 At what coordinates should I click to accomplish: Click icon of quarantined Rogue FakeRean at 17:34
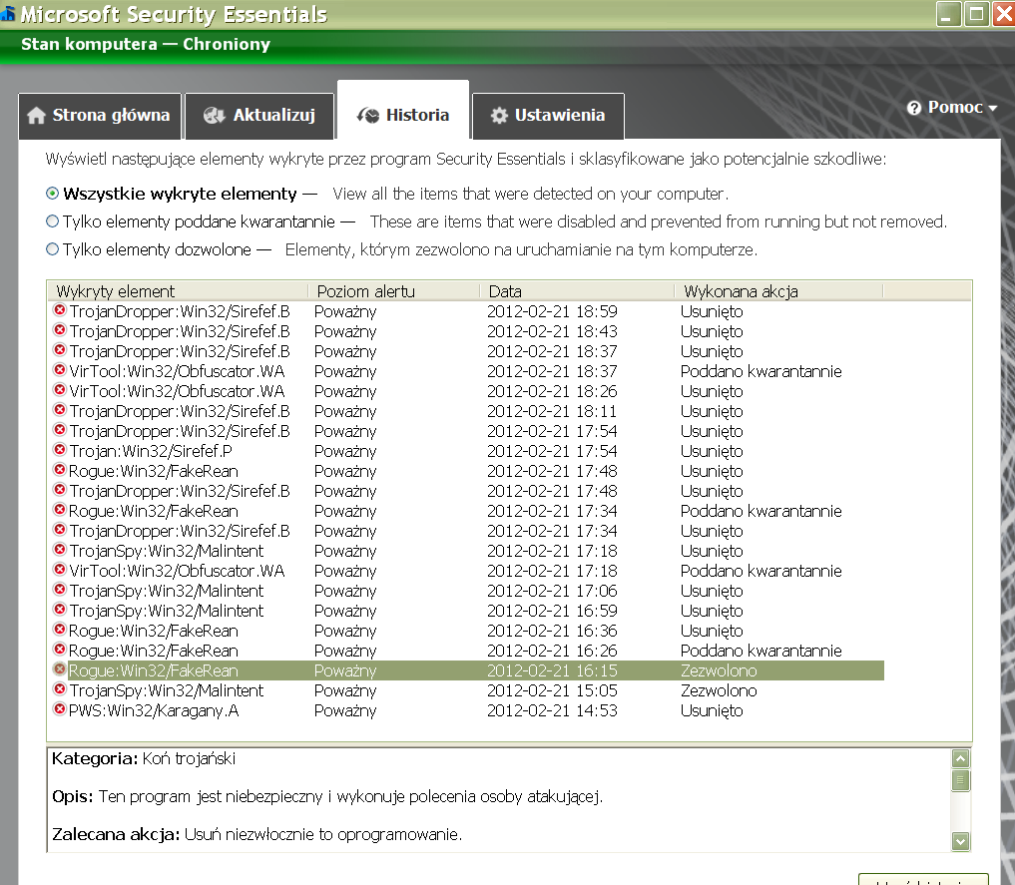pyautogui.click(x=60, y=510)
